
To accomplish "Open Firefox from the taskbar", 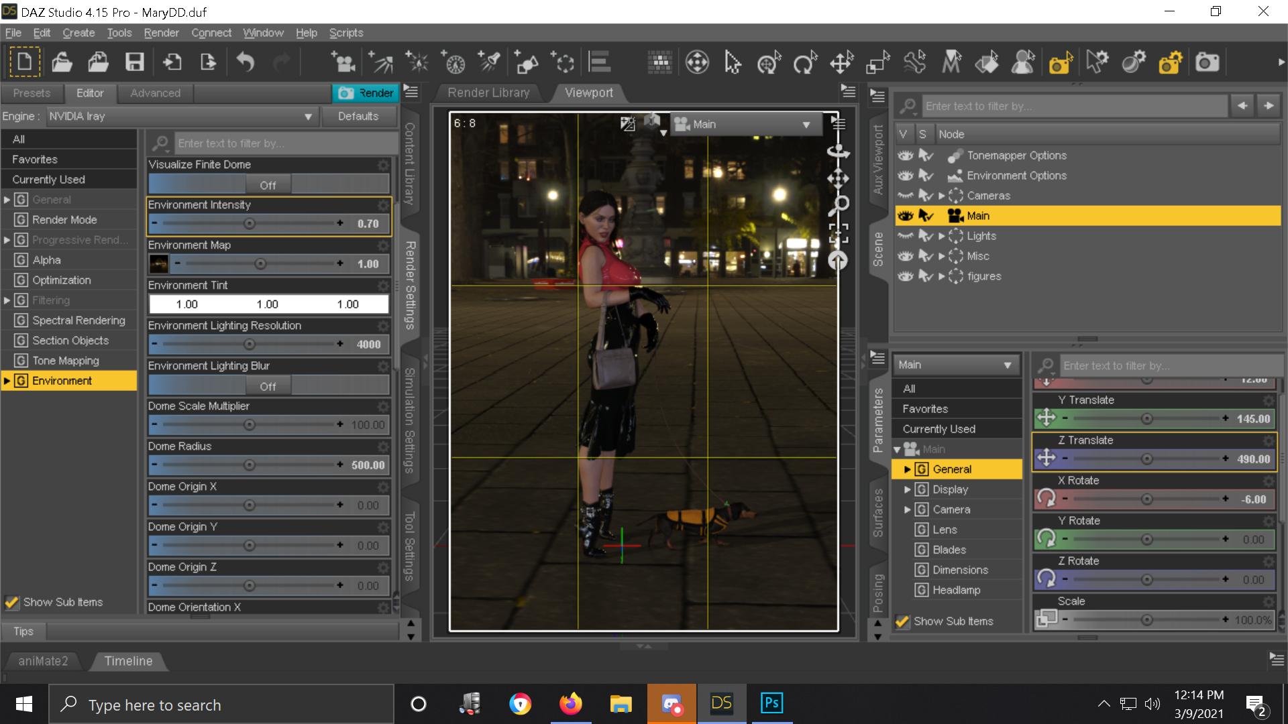I will (x=570, y=704).
